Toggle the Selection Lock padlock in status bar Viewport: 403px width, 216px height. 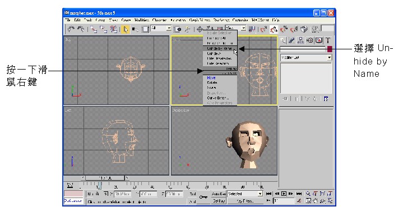click(x=98, y=194)
